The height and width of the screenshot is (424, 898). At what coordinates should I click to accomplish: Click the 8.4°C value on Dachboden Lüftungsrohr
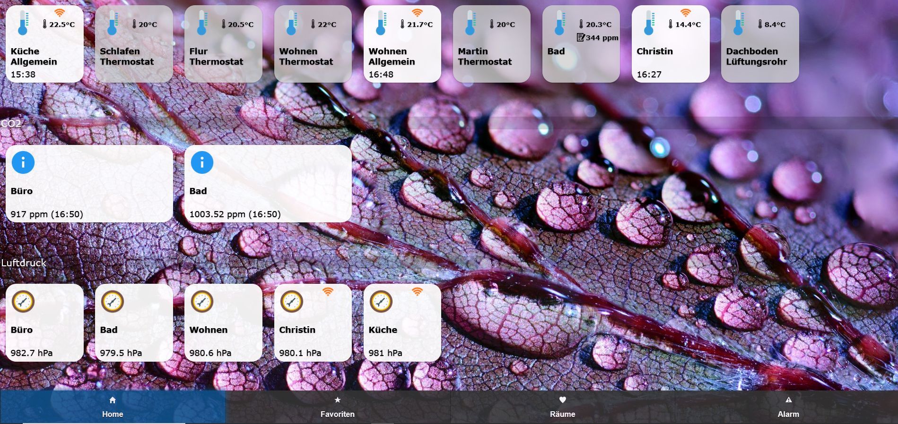pos(775,25)
